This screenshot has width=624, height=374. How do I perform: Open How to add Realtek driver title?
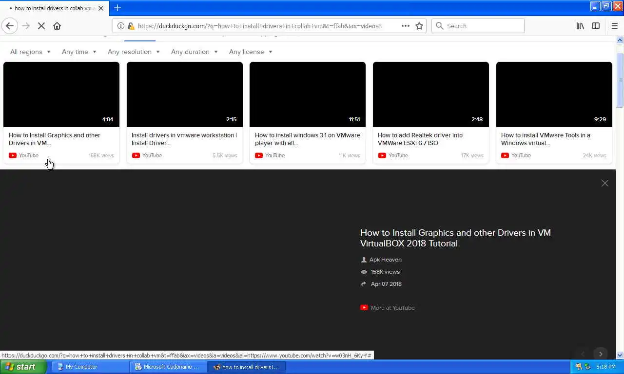pos(420,139)
